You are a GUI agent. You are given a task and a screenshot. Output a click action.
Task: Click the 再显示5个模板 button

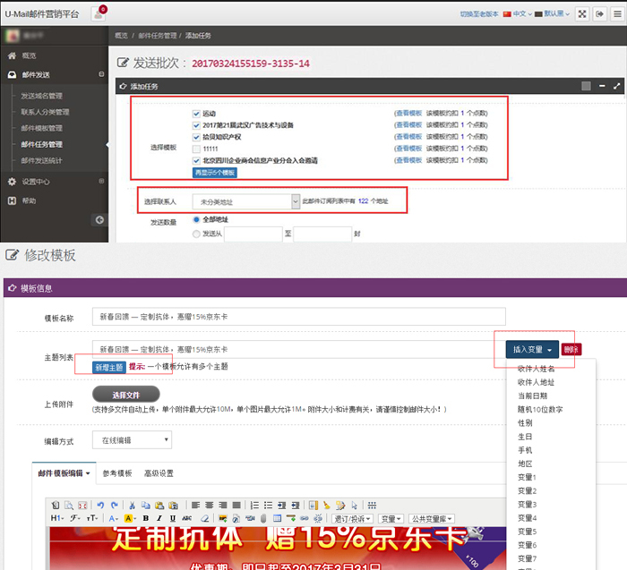(x=215, y=172)
